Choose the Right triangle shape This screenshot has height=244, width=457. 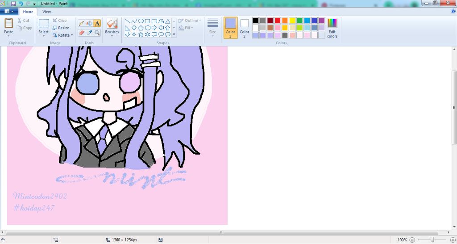point(127,28)
